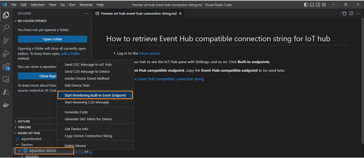The width and height of the screenshot is (364, 158).
Task: Open the File menu
Action: point(14,5)
